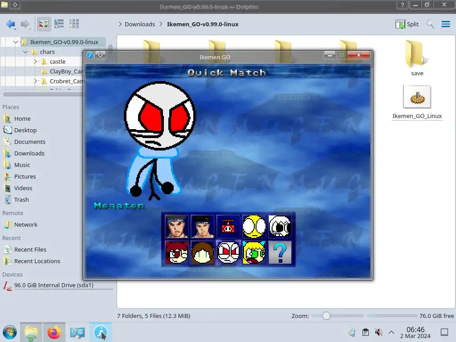Unmute audio via the tray volume icon
Image resolution: width=456 pixels, height=342 pixels.
(x=379, y=332)
